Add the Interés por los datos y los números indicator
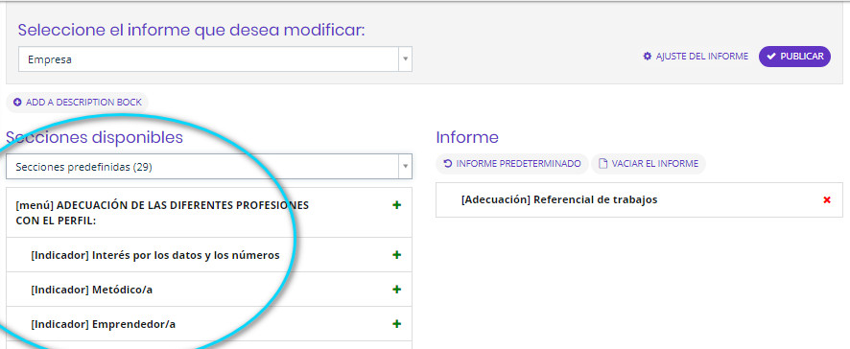 (x=397, y=255)
